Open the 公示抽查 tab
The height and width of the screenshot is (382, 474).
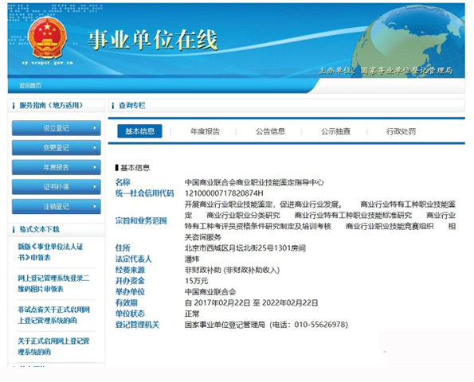(335, 131)
